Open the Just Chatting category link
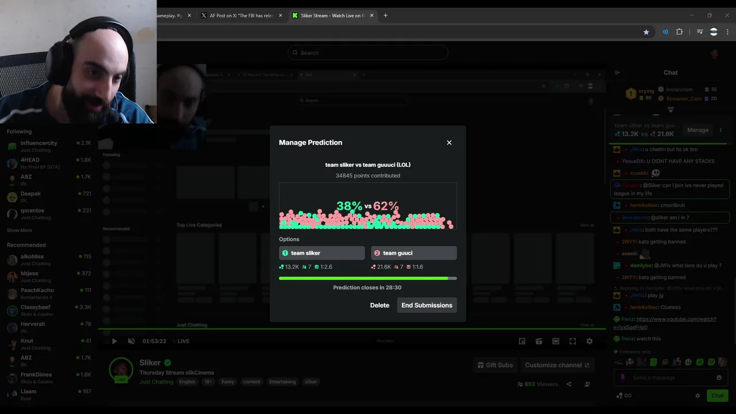736x414 pixels. click(x=156, y=382)
